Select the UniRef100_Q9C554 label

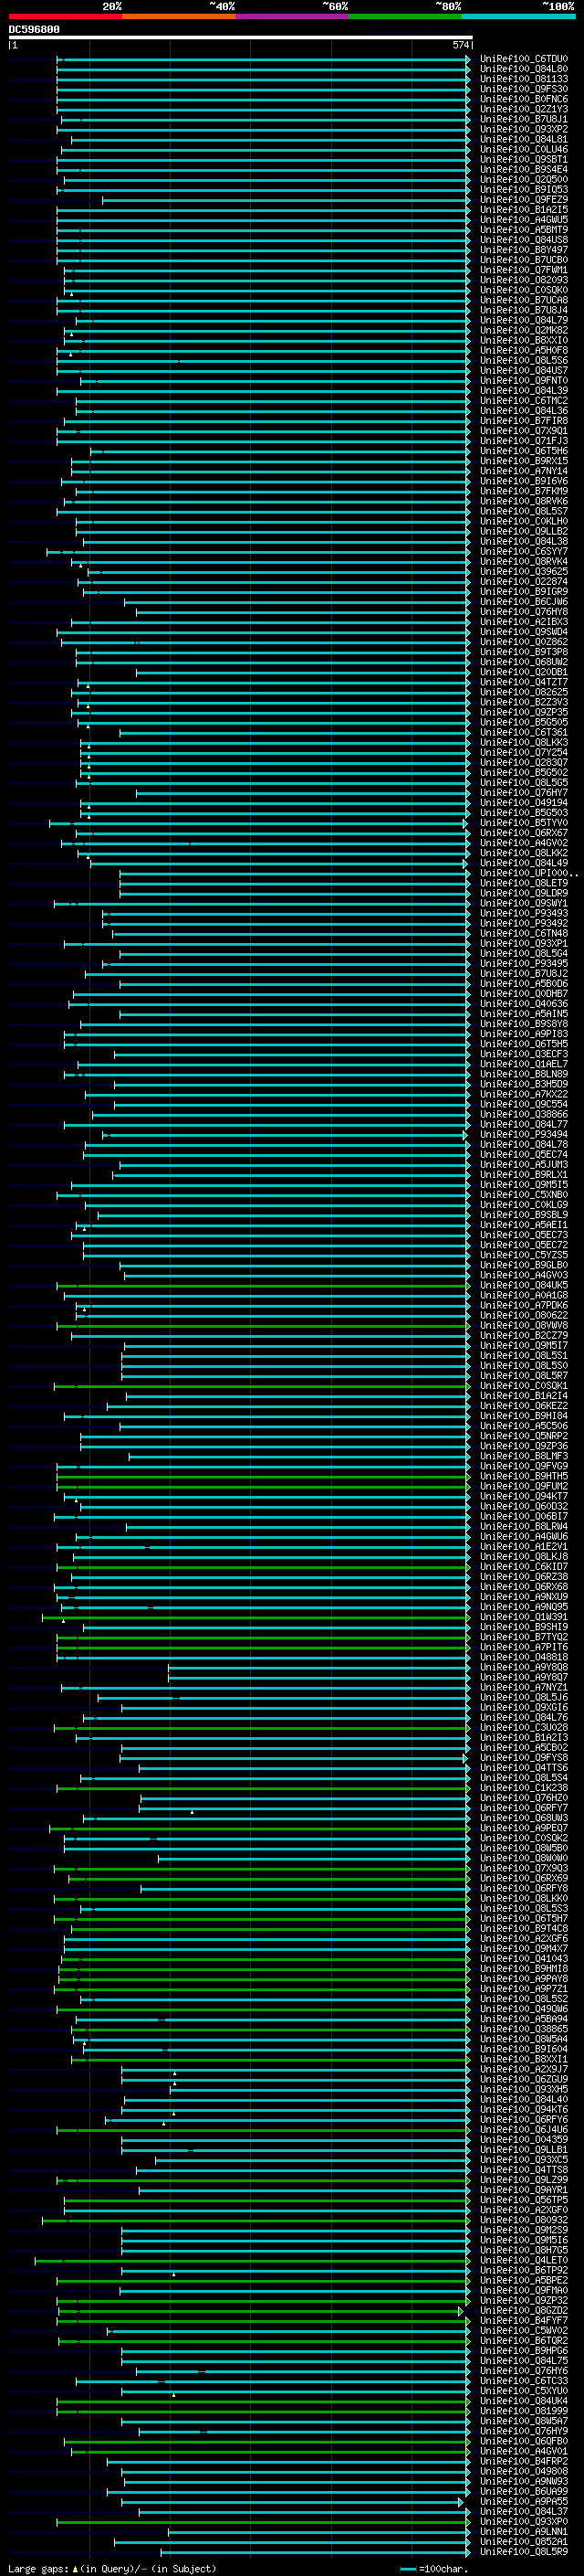523,1104
